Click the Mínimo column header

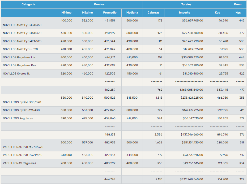tap(66, 13)
